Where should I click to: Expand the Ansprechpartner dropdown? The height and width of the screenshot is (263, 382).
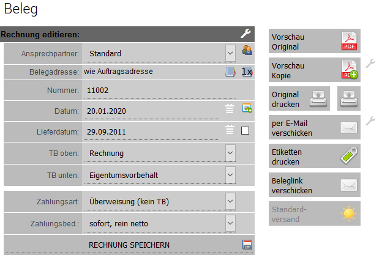pyautogui.click(x=230, y=53)
